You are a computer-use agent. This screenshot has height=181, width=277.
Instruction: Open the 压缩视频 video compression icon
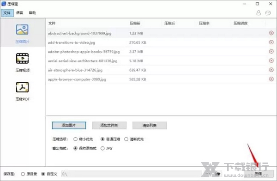[x=22, y=58]
